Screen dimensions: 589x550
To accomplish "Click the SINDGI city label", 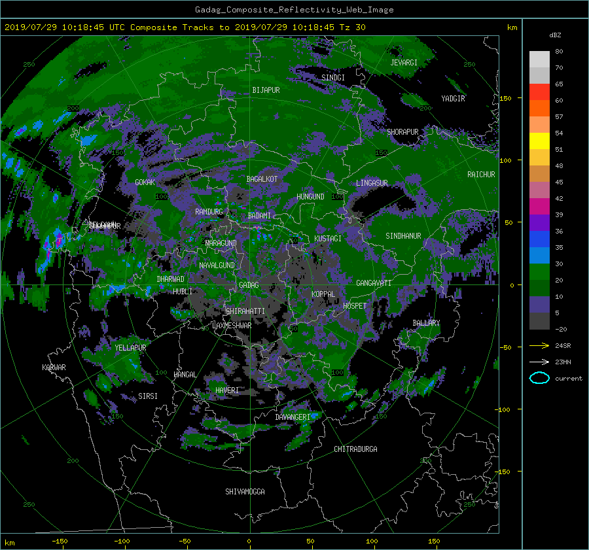I will 333,77.
